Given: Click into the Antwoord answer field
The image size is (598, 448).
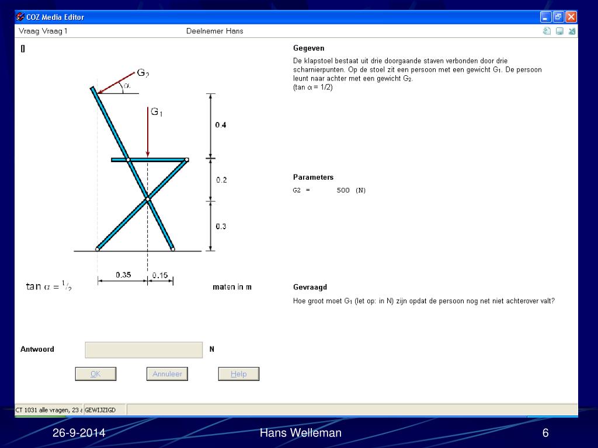Looking at the screenshot, I should [x=144, y=350].
